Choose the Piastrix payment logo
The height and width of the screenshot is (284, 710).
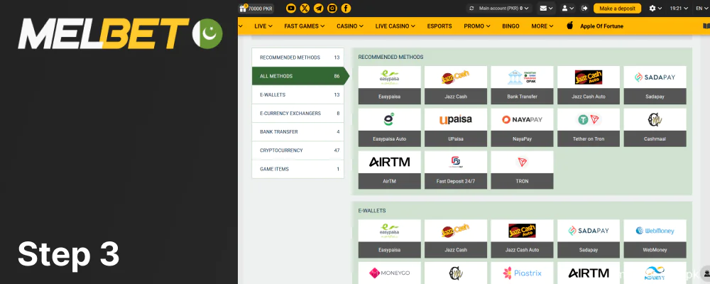pyautogui.click(x=522, y=273)
